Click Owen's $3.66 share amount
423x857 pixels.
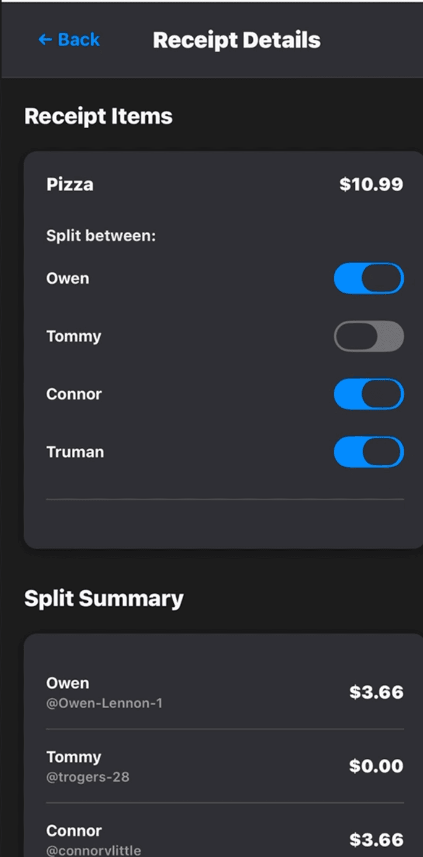376,693
